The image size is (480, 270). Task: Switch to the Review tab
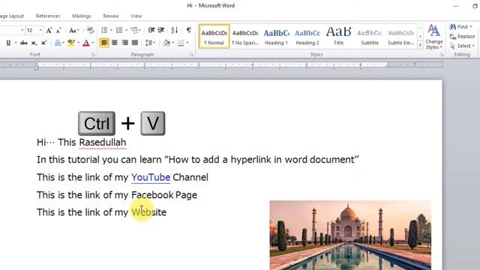click(x=111, y=16)
